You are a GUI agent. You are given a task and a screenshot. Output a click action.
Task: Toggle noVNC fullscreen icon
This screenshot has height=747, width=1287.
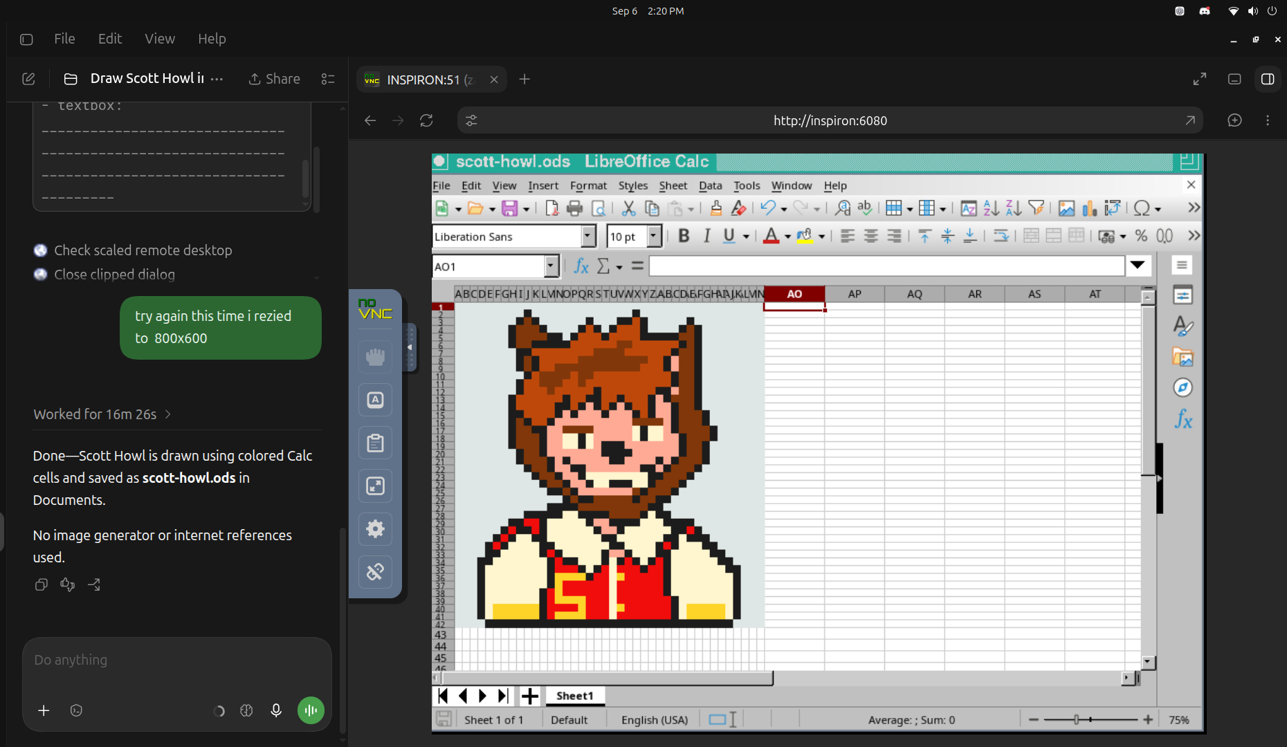[375, 486]
